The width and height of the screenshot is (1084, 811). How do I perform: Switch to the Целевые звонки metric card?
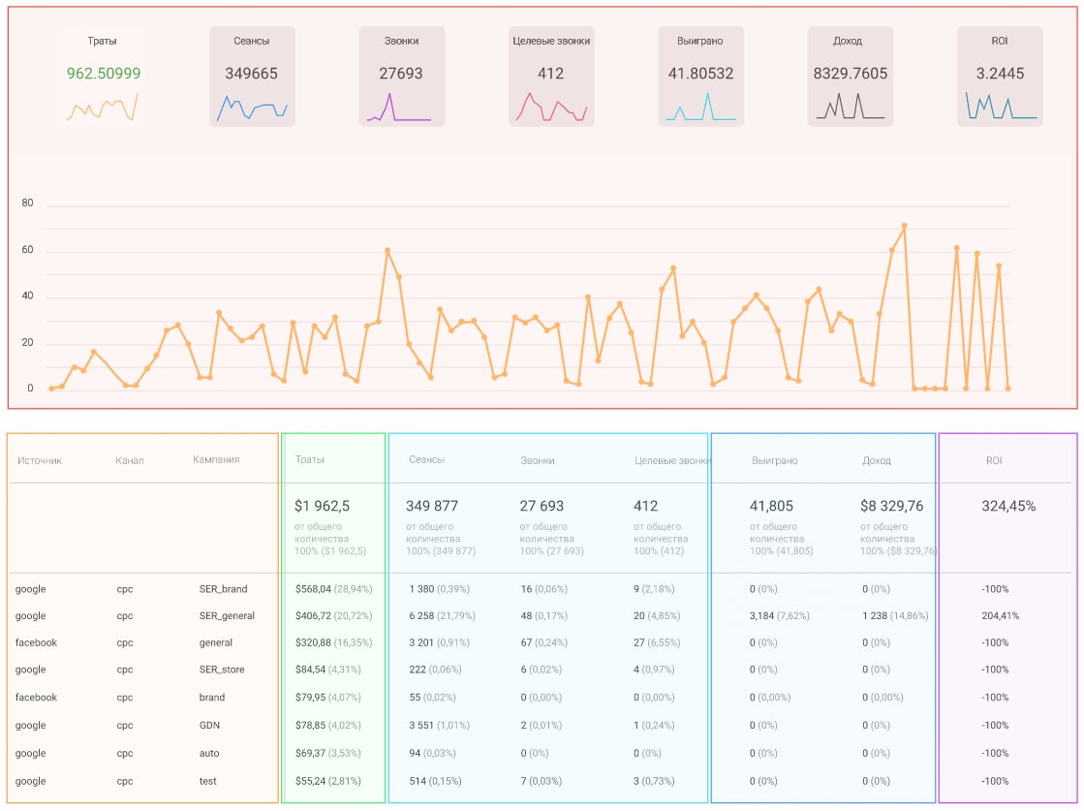tap(550, 76)
